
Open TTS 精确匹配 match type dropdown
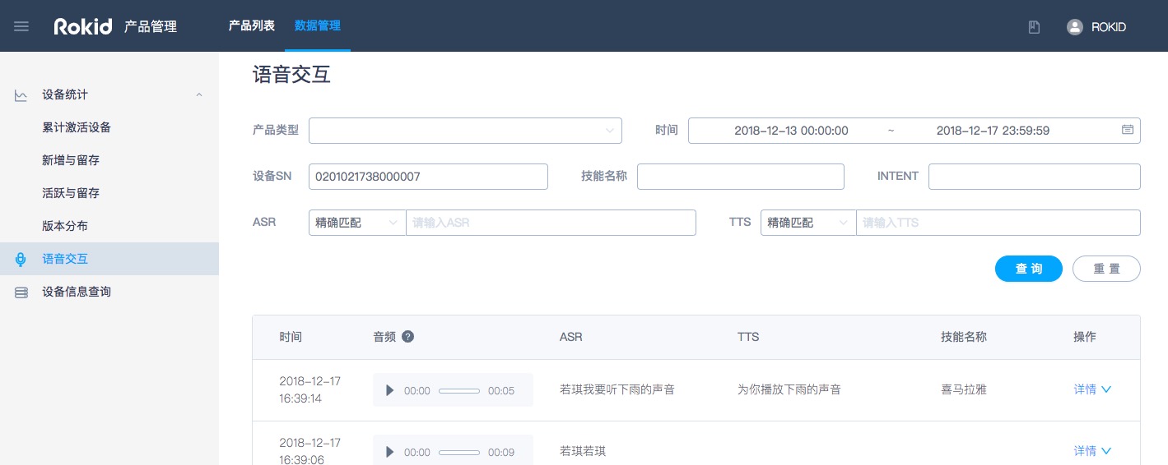click(x=807, y=223)
